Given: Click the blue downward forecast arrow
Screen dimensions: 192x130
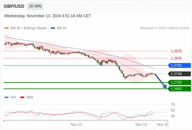Looking at the screenshot, I should [x=160, y=81].
